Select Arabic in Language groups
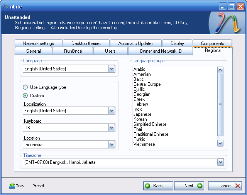The height and width of the screenshot is (195, 247). coord(139,69)
